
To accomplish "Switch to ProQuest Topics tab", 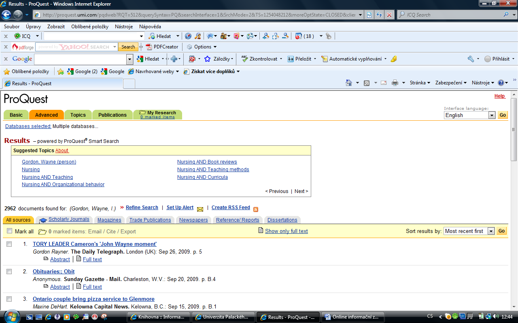I will point(78,115).
